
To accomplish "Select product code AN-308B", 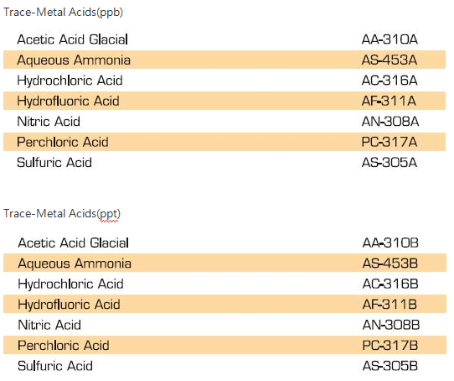I will point(391,325).
